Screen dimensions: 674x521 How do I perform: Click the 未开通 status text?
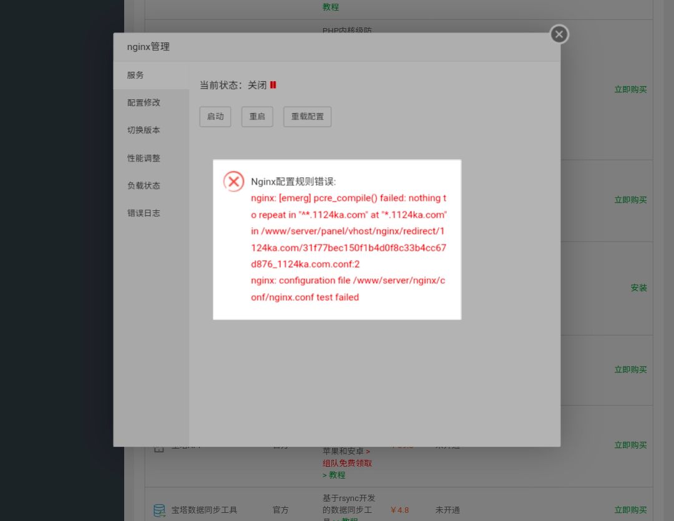447,510
